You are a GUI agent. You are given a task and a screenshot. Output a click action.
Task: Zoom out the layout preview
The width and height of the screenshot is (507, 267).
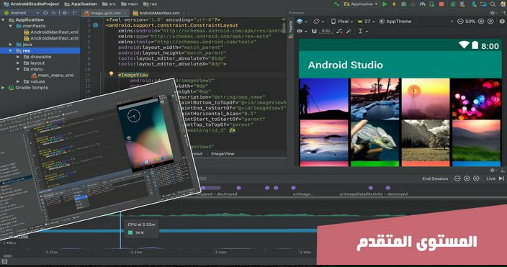(x=460, y=22)
